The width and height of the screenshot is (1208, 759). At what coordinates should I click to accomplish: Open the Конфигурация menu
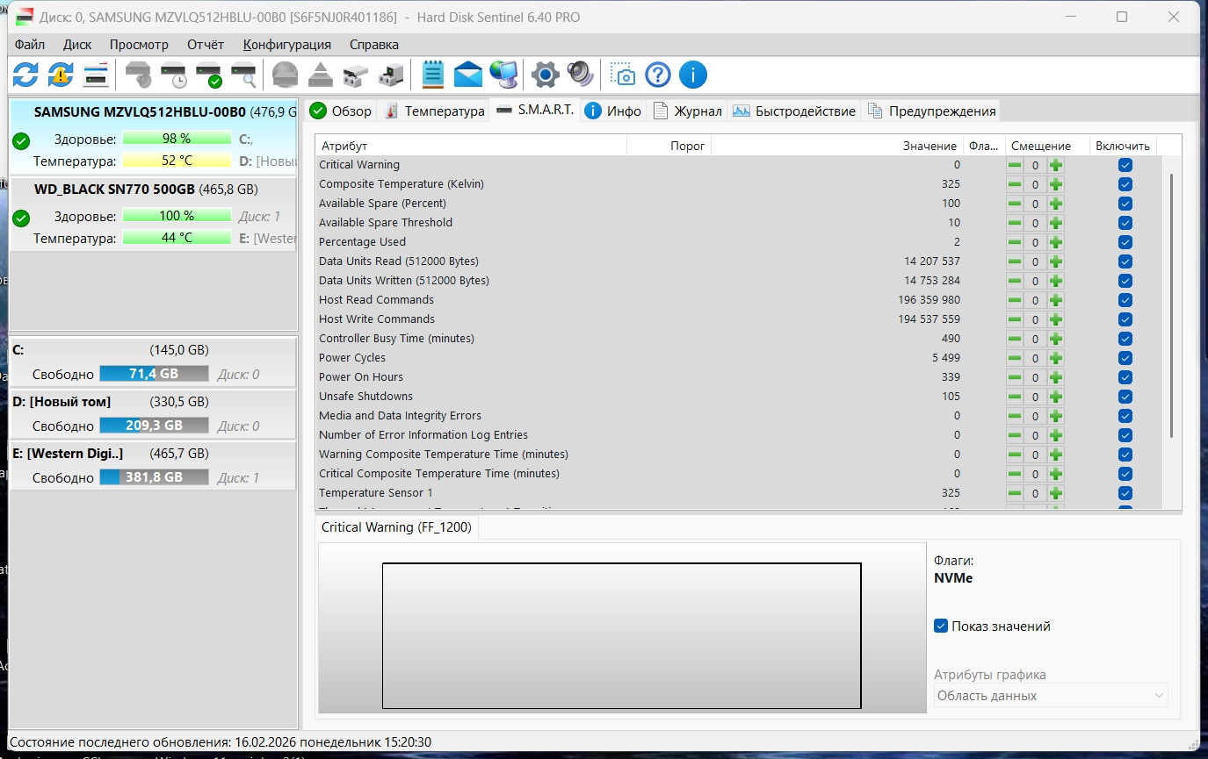coord(287,44)
